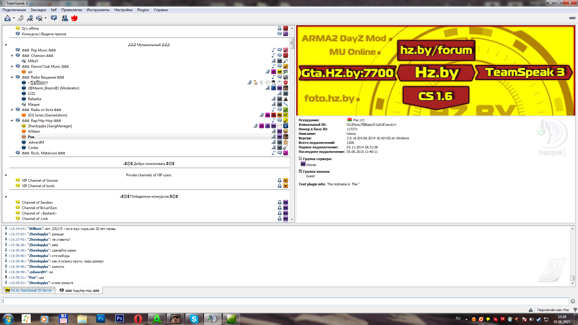Collapse the Победители конкурсов section
This screenshot has height=325, width=578.
coord(6,197)
